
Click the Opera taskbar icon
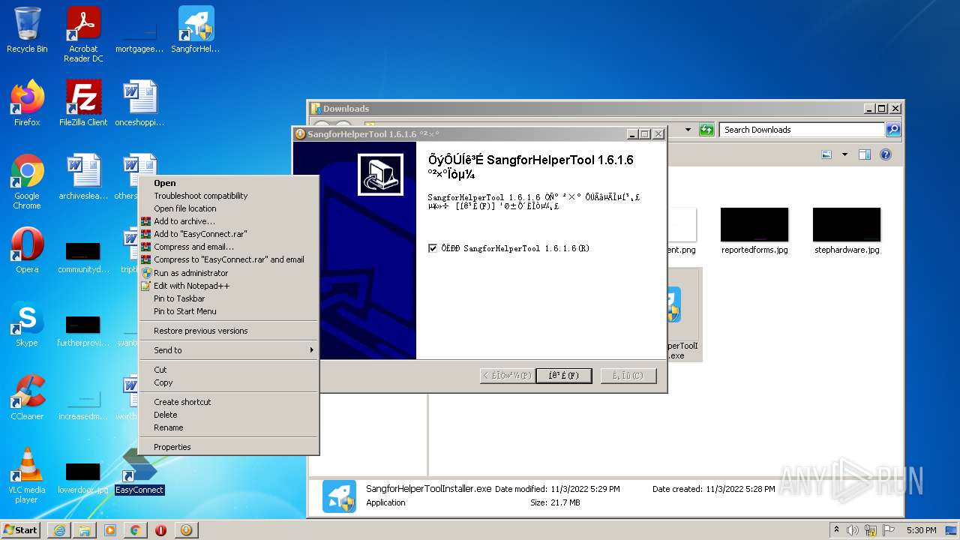pyautogui.click(x=160, y=530)
